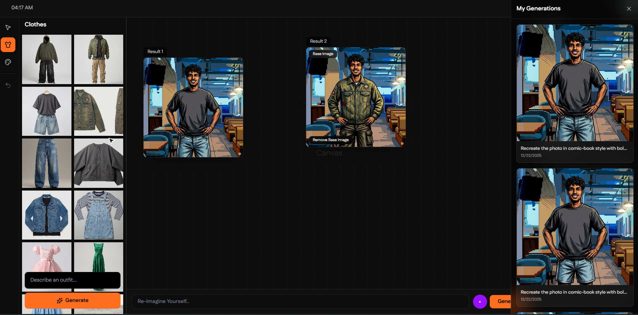This screenshot has width=638, height=315.
Task: Click the first generation's comic-book prompt text
Action: (x=574, y=148)
